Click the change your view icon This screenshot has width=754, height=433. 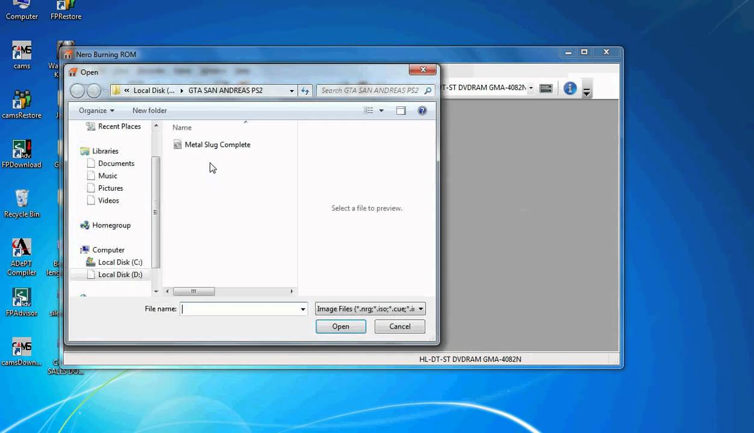(369, 111)
